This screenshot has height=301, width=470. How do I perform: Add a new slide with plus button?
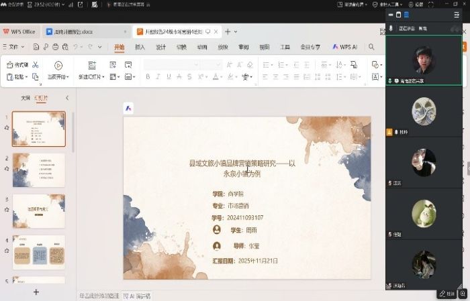click(x=36, y=292)
